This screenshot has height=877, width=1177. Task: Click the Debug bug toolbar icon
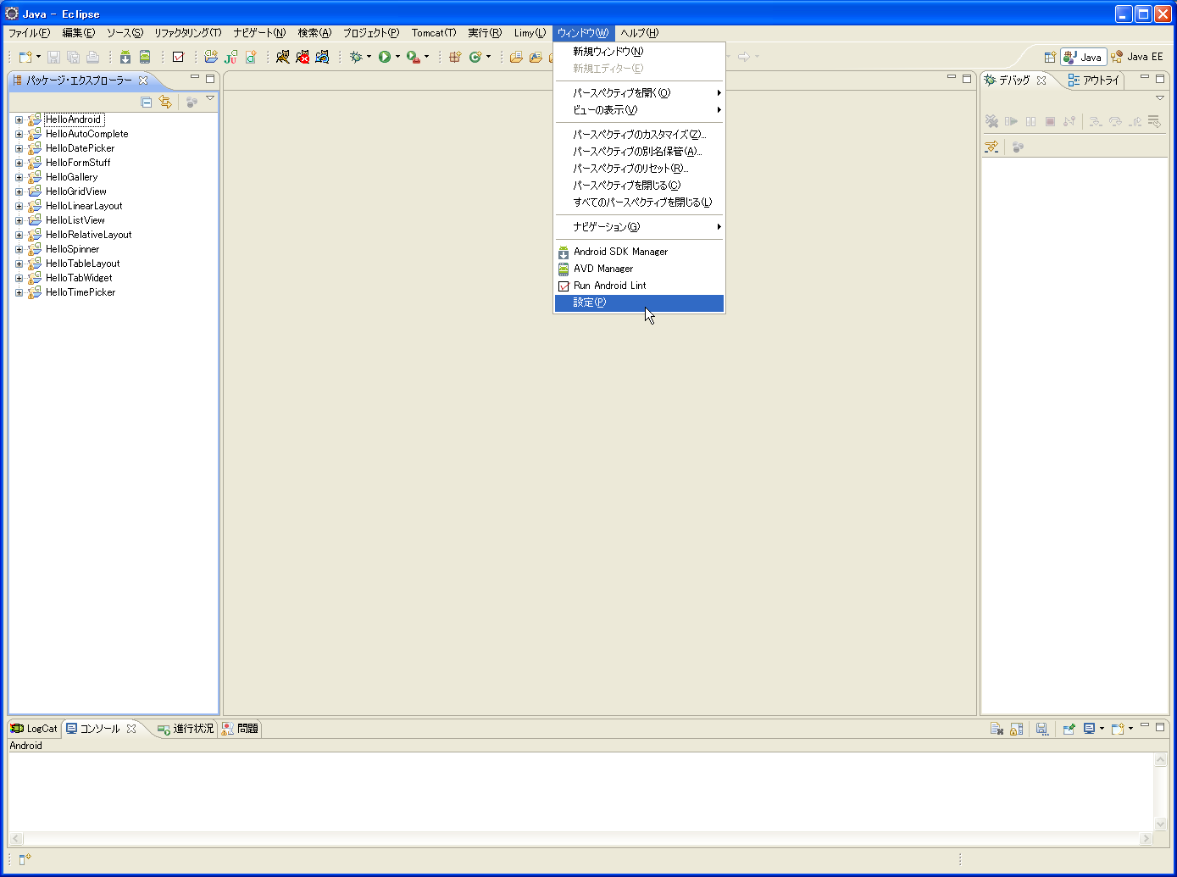point(356,57)
